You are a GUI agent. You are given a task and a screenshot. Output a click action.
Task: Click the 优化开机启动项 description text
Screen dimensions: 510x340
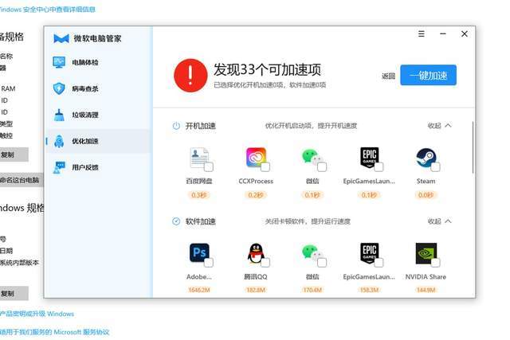click(311, 126)
